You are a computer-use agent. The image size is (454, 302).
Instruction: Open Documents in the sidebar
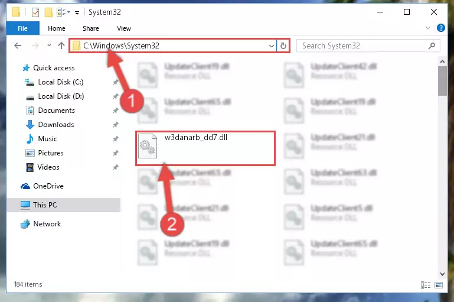pyautogui.click(x=57, y=111)
